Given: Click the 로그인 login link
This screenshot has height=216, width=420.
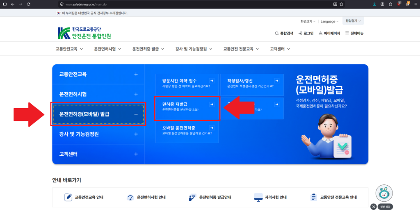Looking at the screenshot, I should click(306, 34).
